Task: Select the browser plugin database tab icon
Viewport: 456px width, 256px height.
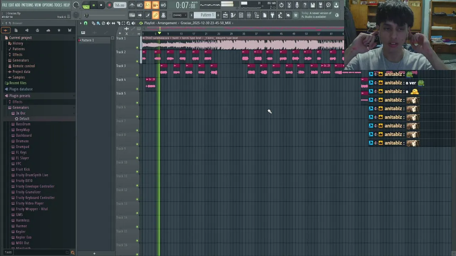Action: (x=27, y=30)
